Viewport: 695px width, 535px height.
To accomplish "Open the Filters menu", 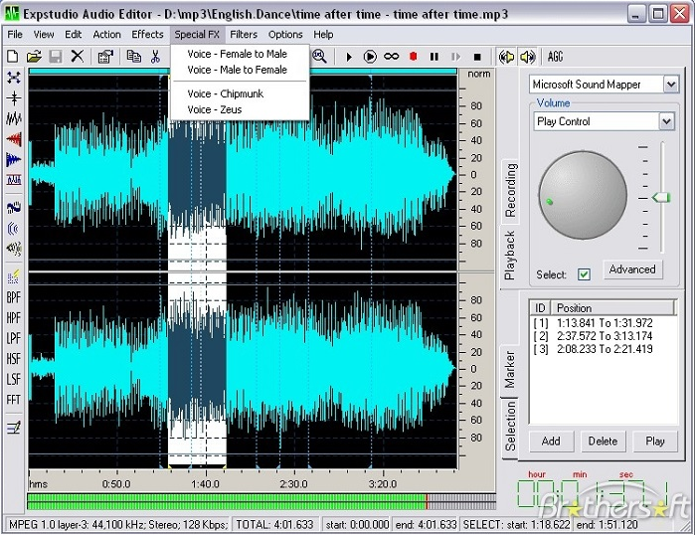I will pyautogui.click(x=244, y=35).
